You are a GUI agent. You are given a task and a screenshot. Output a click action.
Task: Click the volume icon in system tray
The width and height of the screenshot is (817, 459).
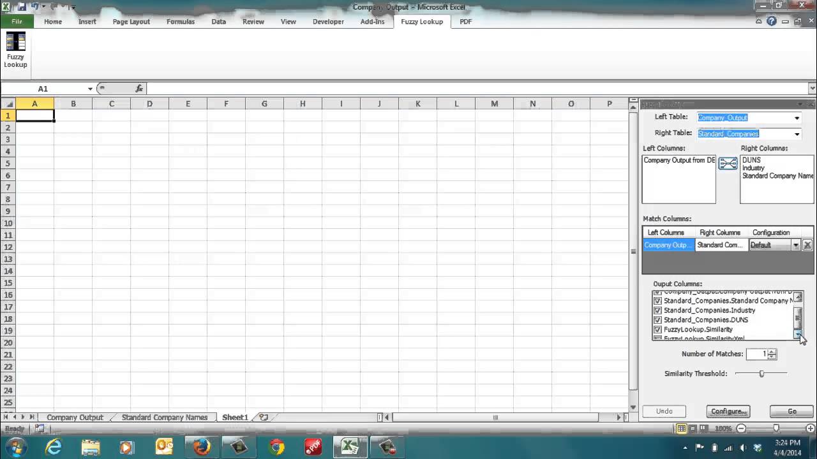tap(742, 447)
